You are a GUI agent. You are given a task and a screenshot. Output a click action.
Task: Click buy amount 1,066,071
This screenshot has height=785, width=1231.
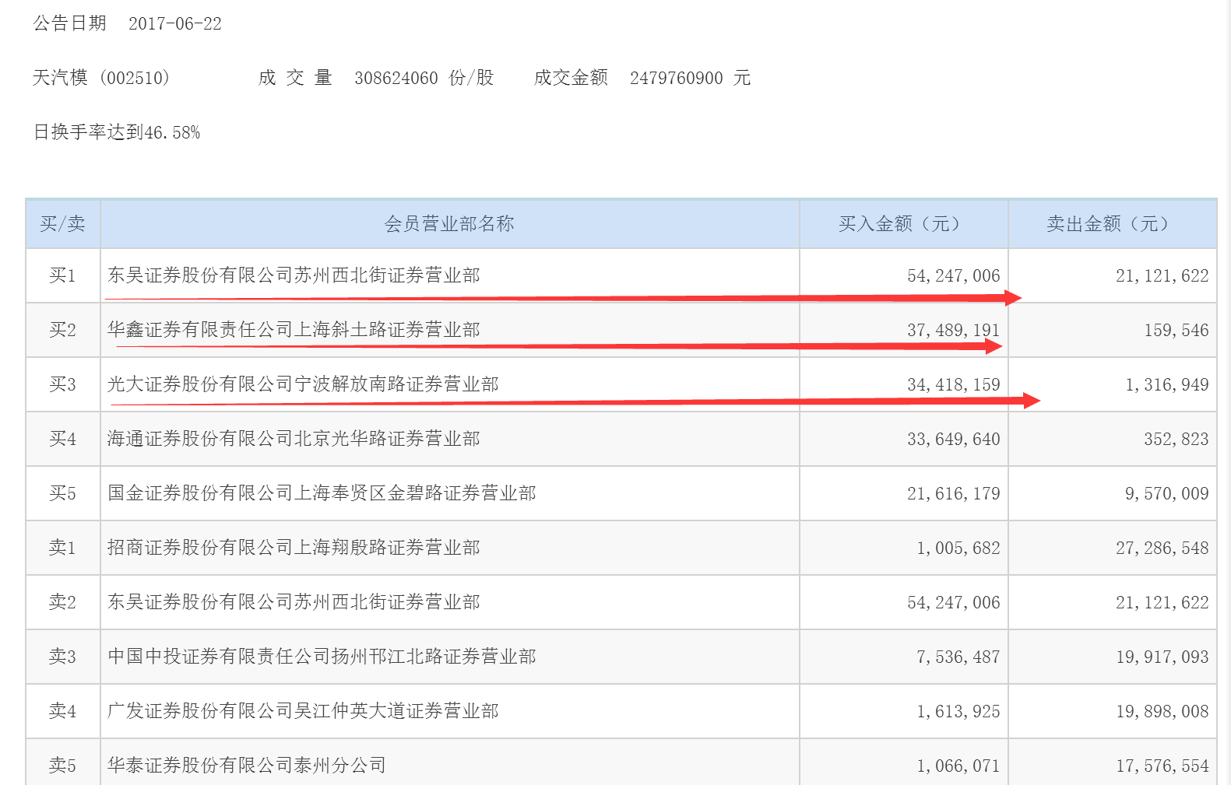point(958,766)
